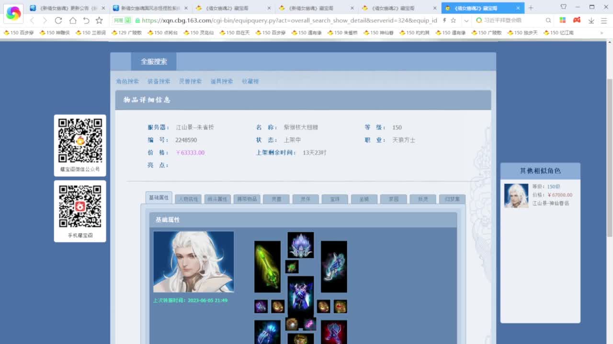This screenshot has width=613, height=344.
Task: Click the similar character portrait thumbnail
Action: [x=516, y=195]
